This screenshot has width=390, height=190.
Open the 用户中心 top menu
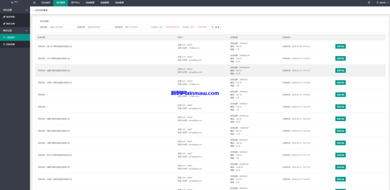point(75,3)
